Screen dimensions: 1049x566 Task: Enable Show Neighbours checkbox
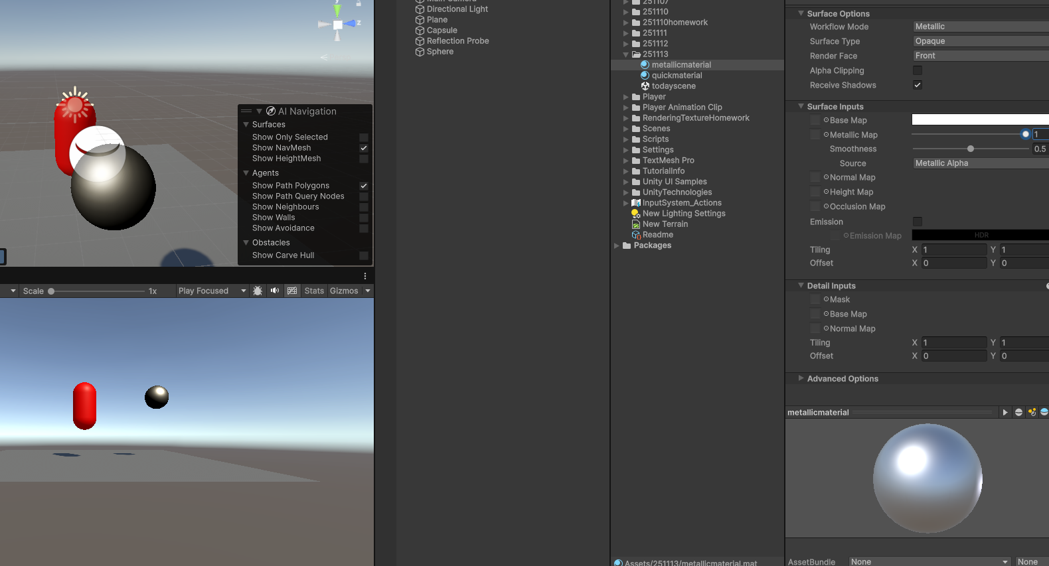tap(364, 207)
